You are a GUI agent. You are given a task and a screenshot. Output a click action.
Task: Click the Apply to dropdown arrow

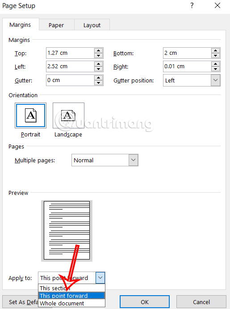[x=100, y=278]
